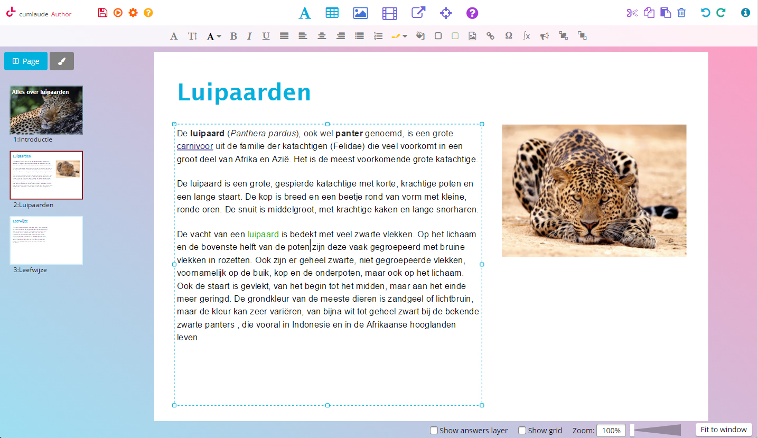This screenshot has height=438, width=758.
Task: Click the background image file icon
Action: (472, 36)
